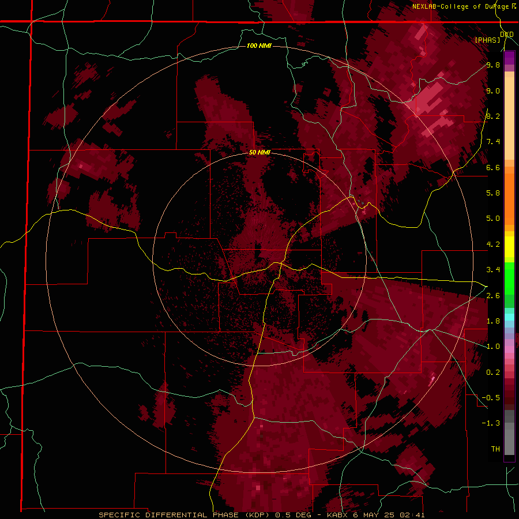Click the TH label on the color scale

495,449
